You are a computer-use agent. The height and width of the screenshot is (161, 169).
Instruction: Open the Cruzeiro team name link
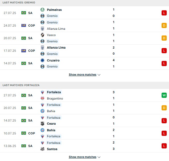click(x=53, y=60)
